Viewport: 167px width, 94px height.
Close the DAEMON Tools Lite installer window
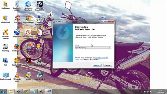(111, 21)
